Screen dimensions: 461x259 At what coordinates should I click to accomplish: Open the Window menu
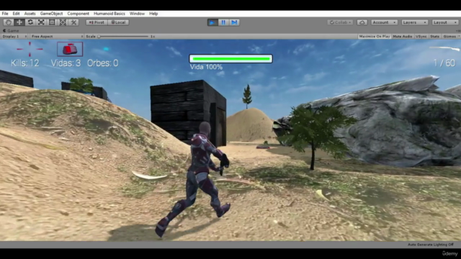(x=137, y=14)
